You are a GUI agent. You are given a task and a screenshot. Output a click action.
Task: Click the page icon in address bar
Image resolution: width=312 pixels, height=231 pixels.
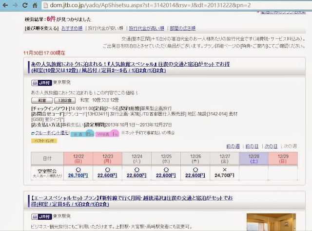(x=46, y=5)
